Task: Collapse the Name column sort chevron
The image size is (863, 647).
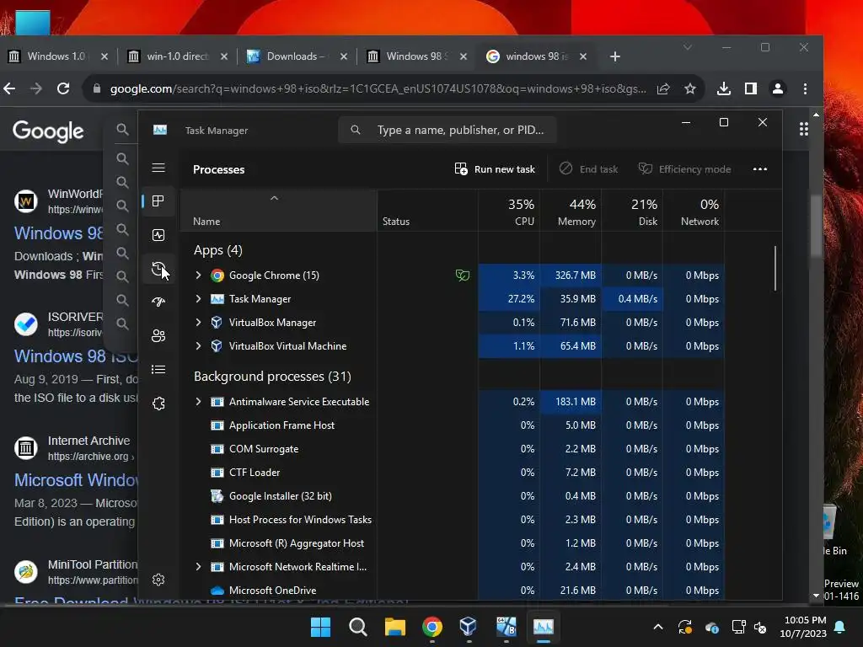Action: point(274,198)
